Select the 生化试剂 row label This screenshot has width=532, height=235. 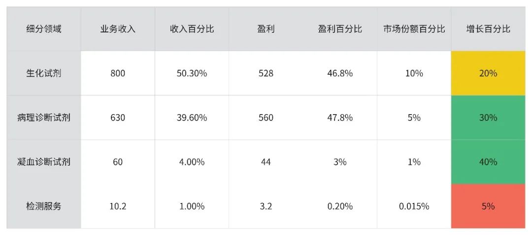44,73
